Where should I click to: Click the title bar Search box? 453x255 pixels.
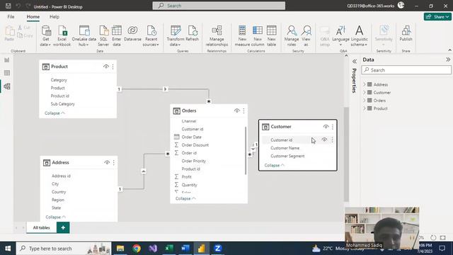219,6
